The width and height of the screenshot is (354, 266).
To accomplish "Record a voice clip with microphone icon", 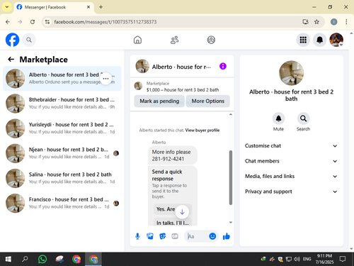I will coord(137,236).
